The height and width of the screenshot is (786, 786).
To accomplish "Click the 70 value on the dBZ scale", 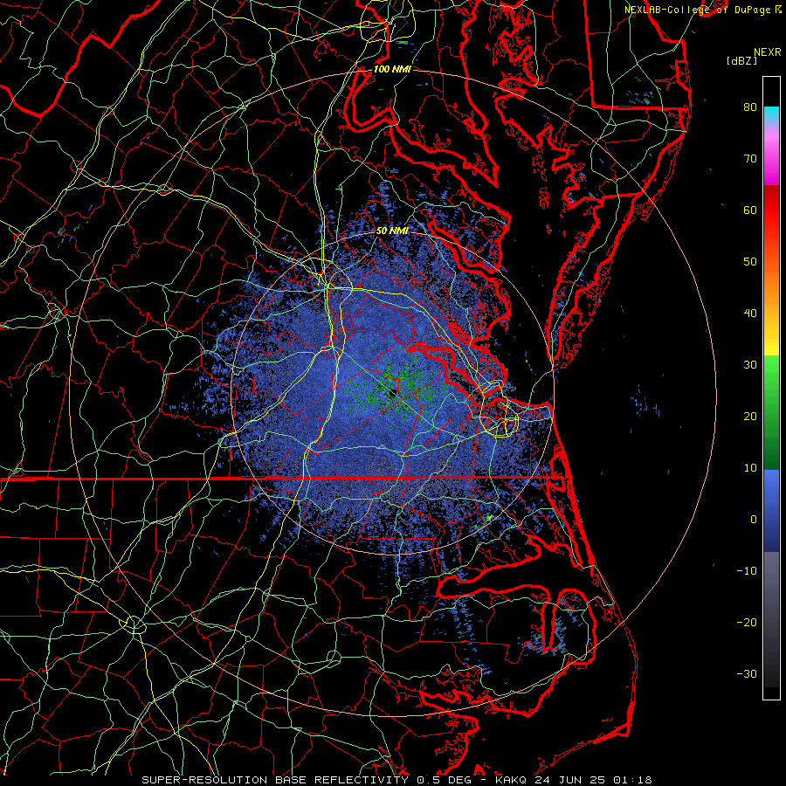I will click(750, 158).
